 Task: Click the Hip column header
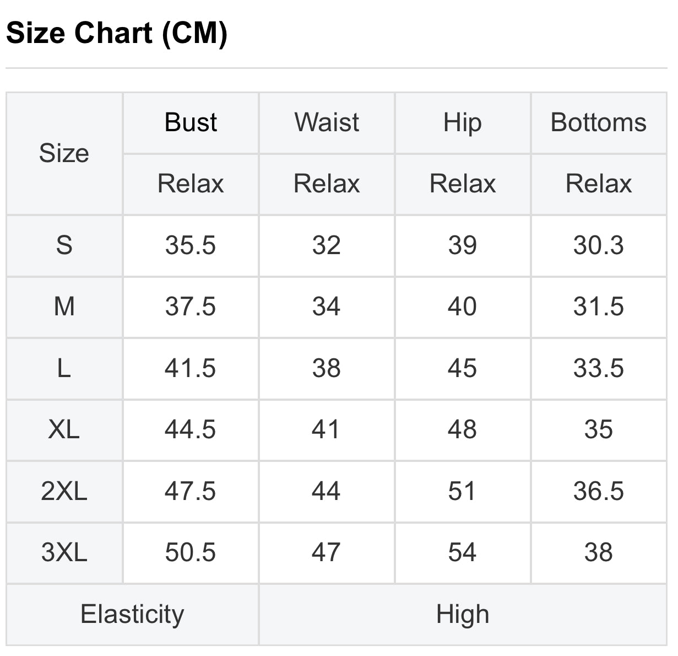click(x=462, y=122)
